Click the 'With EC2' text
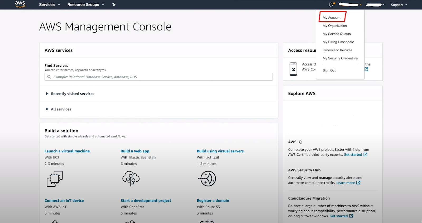Viewport: 422px width, 223px height. point(52,157)
